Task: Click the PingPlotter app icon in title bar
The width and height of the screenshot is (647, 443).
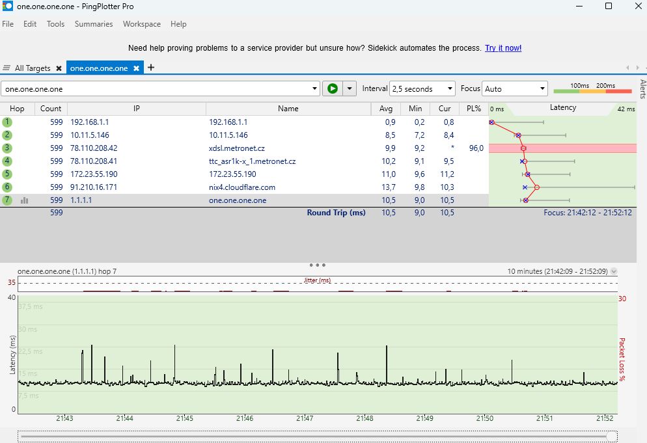Action: point(8,6)
